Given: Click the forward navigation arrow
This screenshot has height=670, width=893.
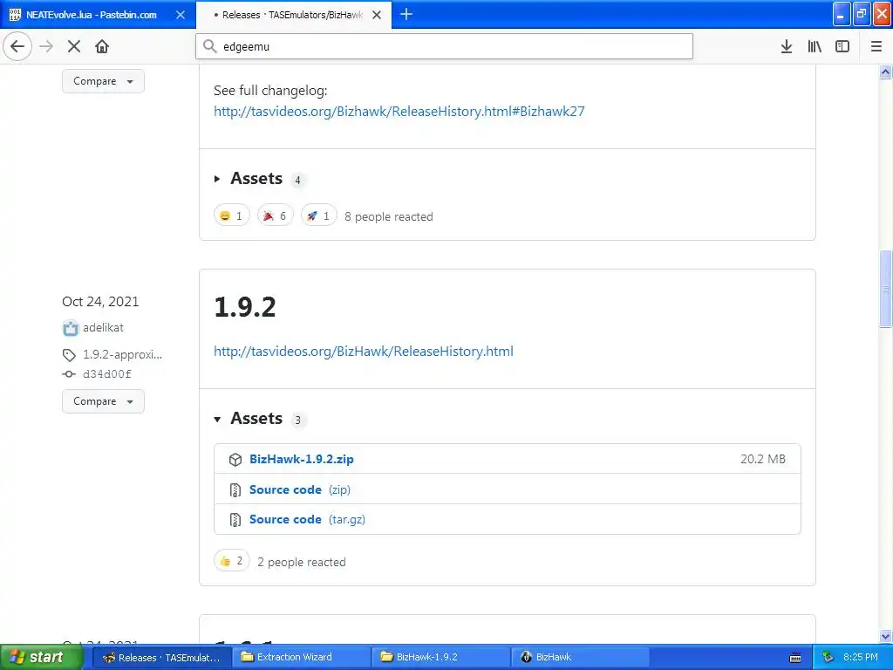Looking at the screenshot, I should pos(46,46).
